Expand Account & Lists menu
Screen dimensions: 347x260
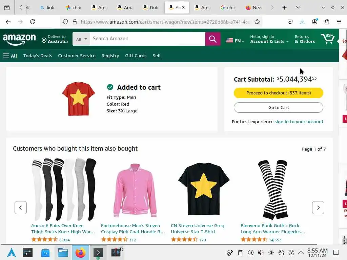[x=269, y=39]
